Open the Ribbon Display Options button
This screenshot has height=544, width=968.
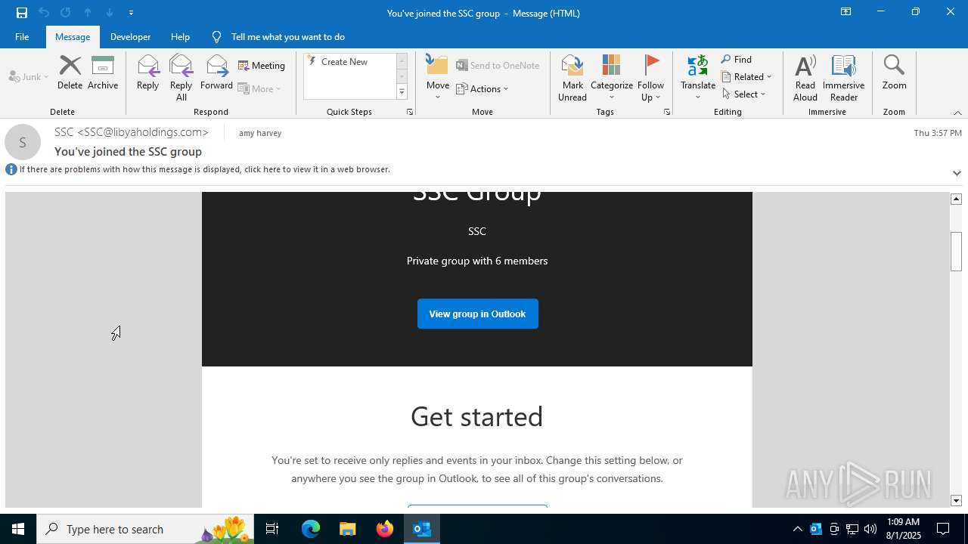pos(845,12)
